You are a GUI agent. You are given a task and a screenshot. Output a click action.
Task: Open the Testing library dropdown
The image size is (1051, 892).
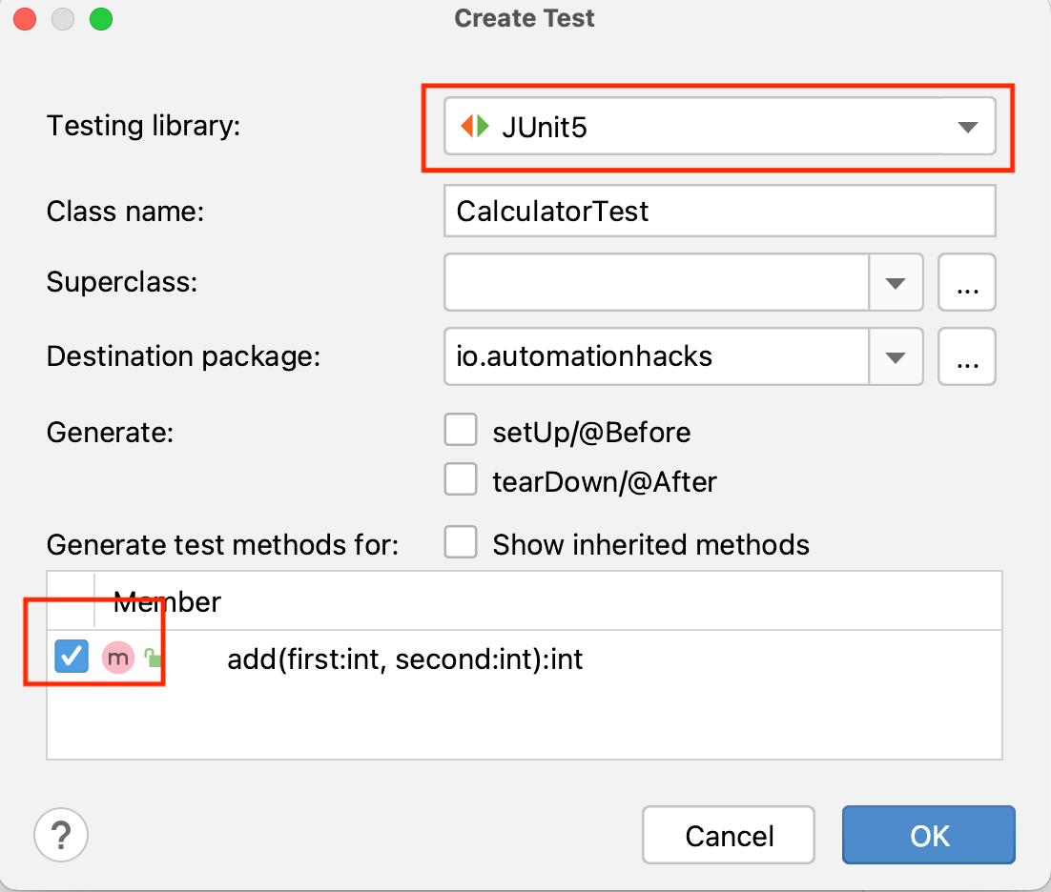966,125
